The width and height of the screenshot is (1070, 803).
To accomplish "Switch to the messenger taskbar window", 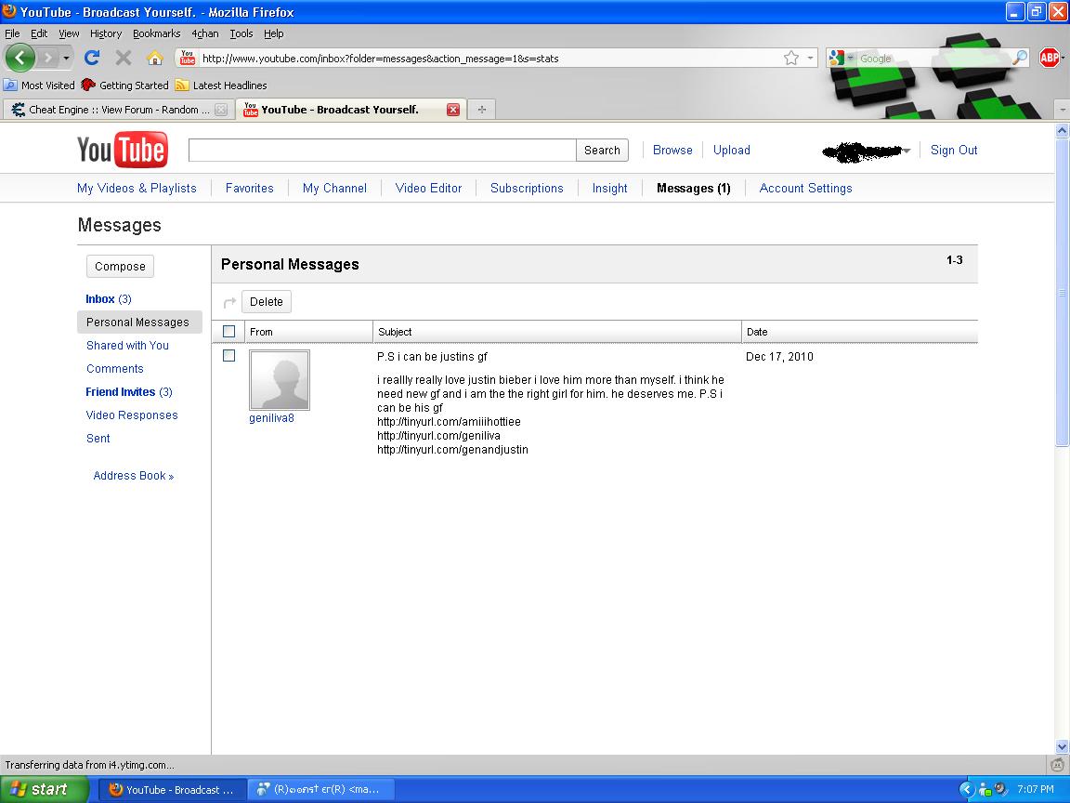I will pos(320,789).
